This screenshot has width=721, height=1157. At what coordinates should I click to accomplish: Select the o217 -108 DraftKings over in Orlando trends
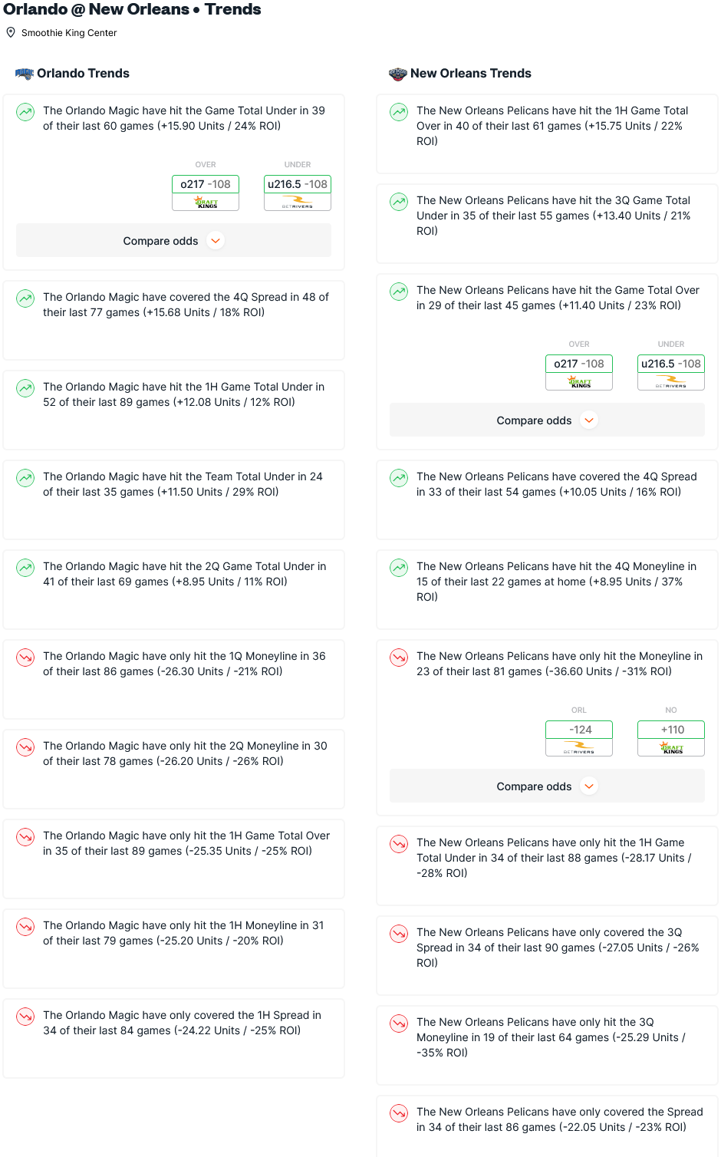206,193
